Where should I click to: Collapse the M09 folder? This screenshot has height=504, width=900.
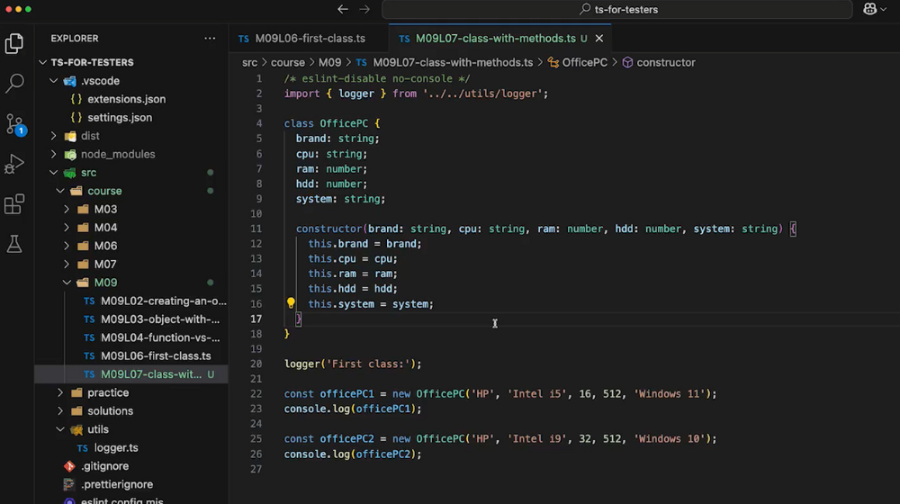(67, 283)
